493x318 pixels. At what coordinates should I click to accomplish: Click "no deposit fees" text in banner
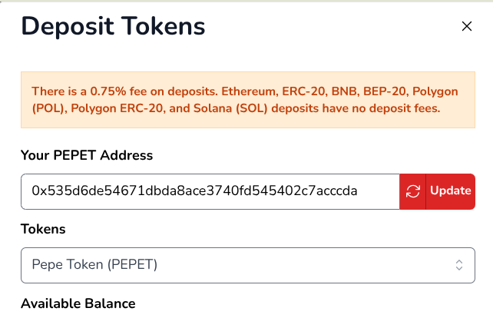pos(395,108)
